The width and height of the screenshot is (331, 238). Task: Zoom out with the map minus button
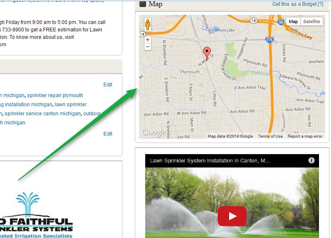point(148,47)
